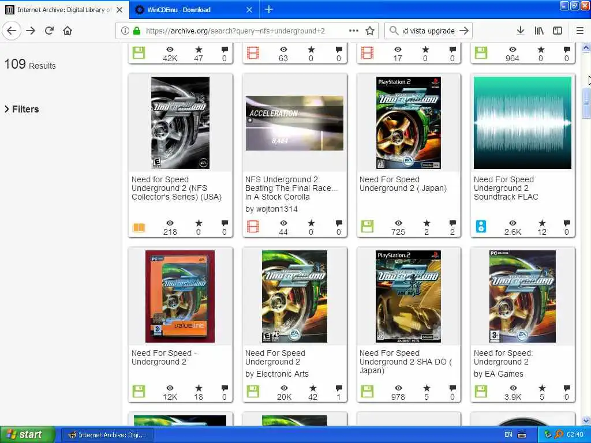This screenshot has width=591, height=443.
Task: Click audio speaker icon on Soundtrack FLAC card
Action: 481,227
